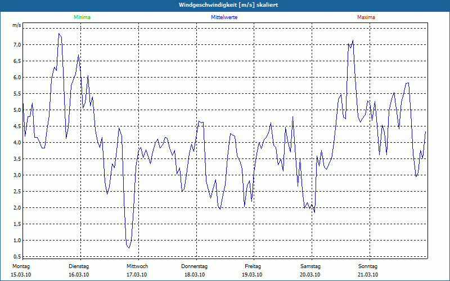Screen dimensions: 450x281
Task: Click the date 21.03.10
Action: pyautogui.click(x=368, y=275)
